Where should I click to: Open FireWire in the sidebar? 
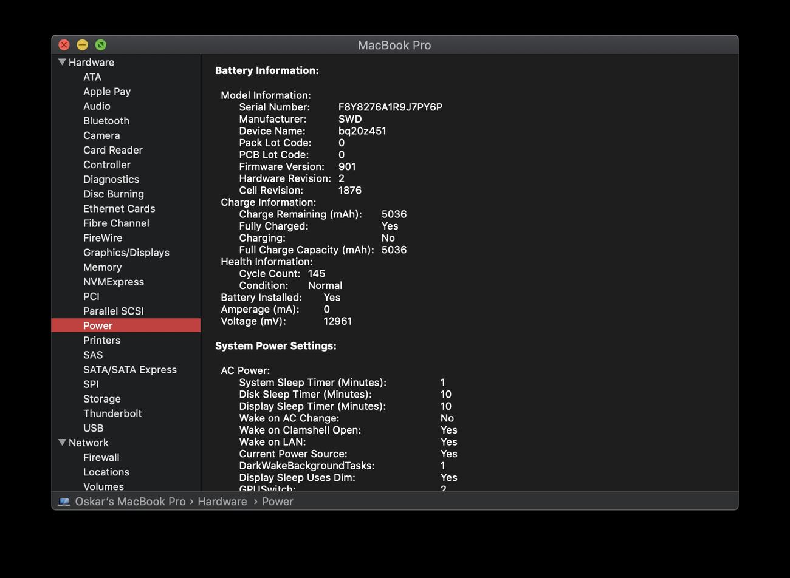[x=103, y=238]
